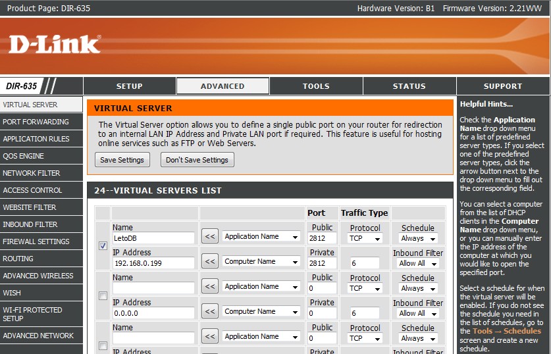Click the empty Name field in second row
Viewport: 551px width, 354px height.
pos(153,288)
